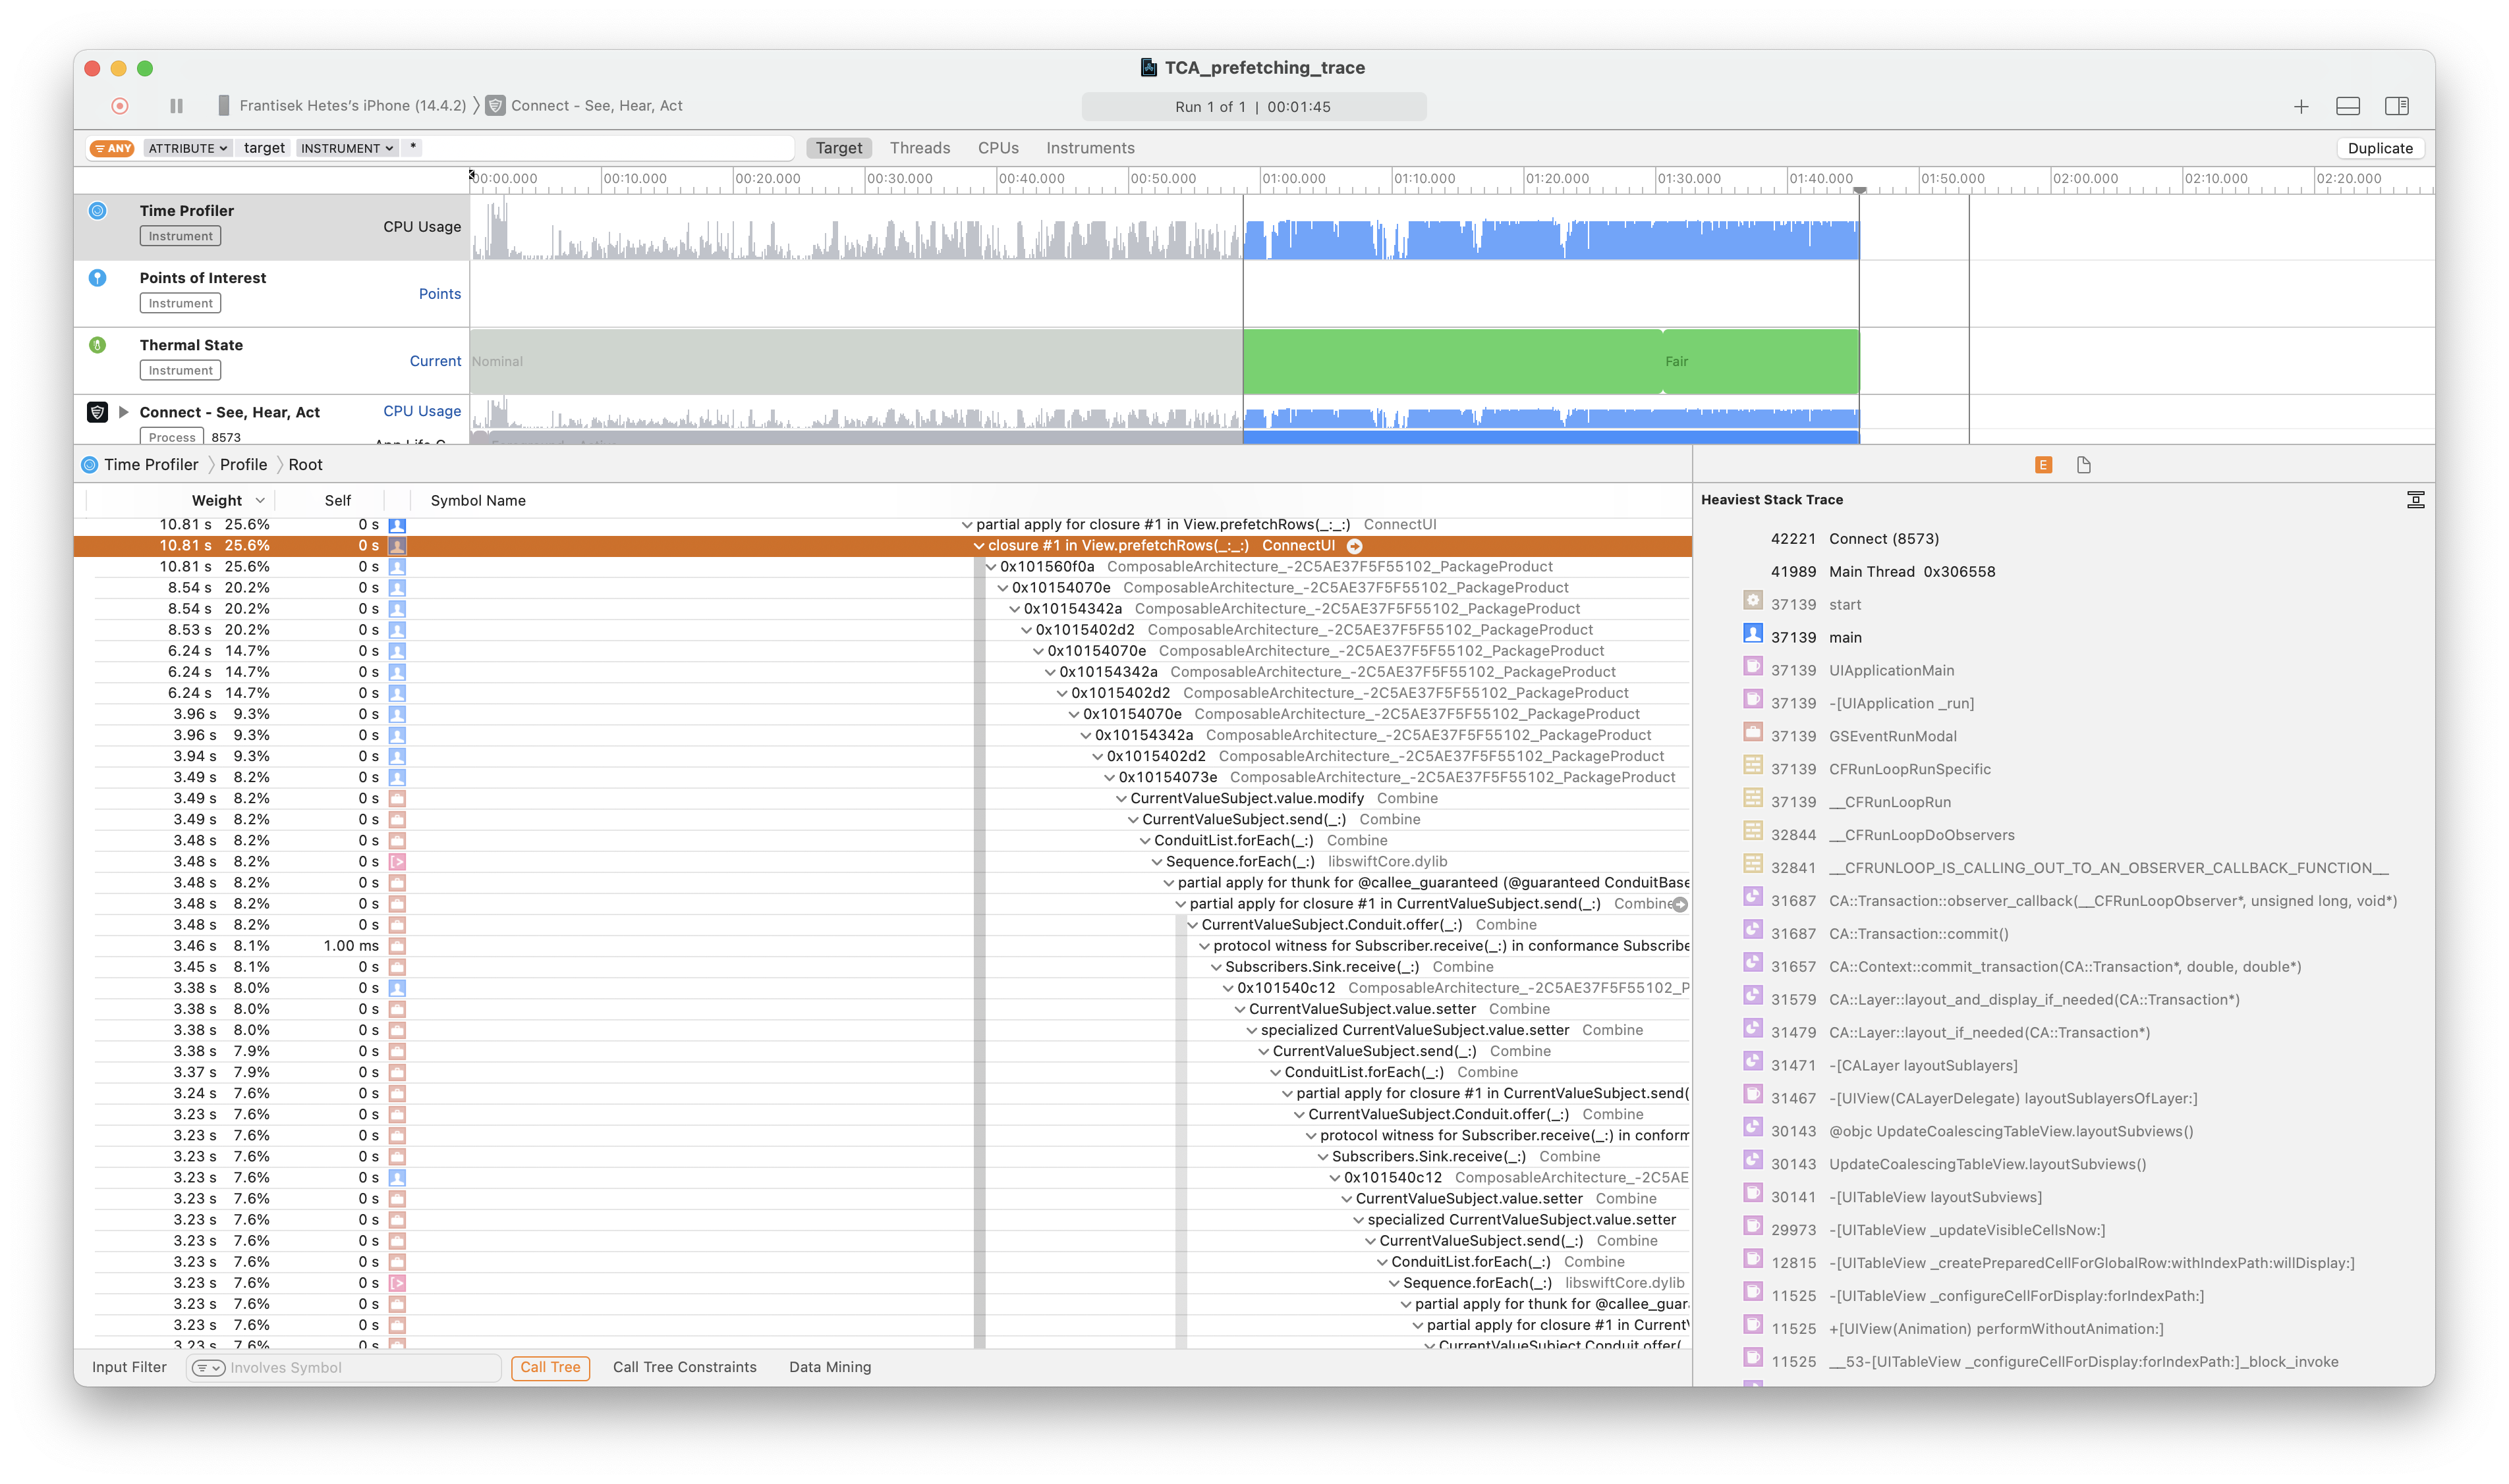Click the Points of Interest instrument icon

click(x=97, y=277)
